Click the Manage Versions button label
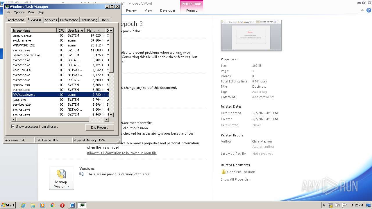 [x=61, y=184]
